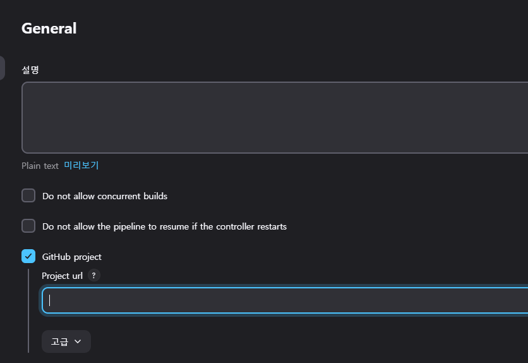This screenshot has width=528, height=363.
Task: Click into the Project url input field
Action: [285, 300]
